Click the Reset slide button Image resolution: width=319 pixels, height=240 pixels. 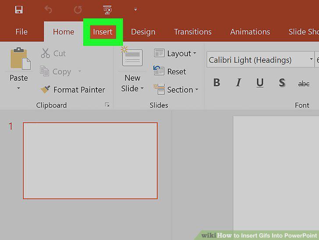[170, 72]
